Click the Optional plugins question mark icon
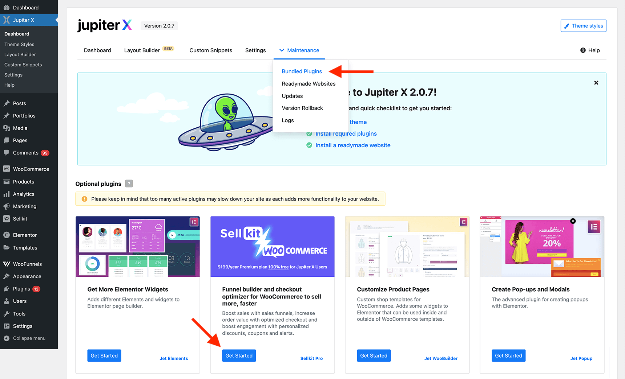This screenshot has height=379, width=625. click(129, 184)
